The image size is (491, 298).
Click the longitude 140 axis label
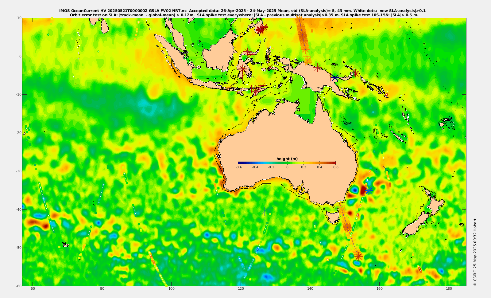click(x=310, y=289)
